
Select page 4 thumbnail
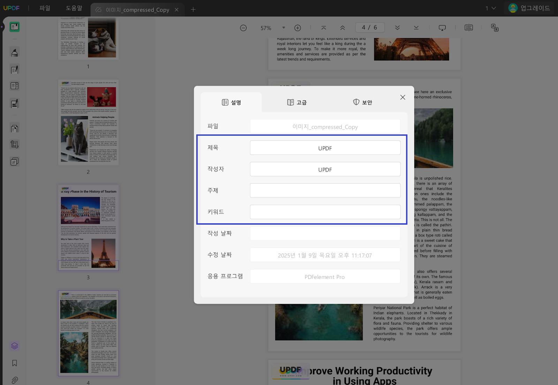(x=88, y=333)
